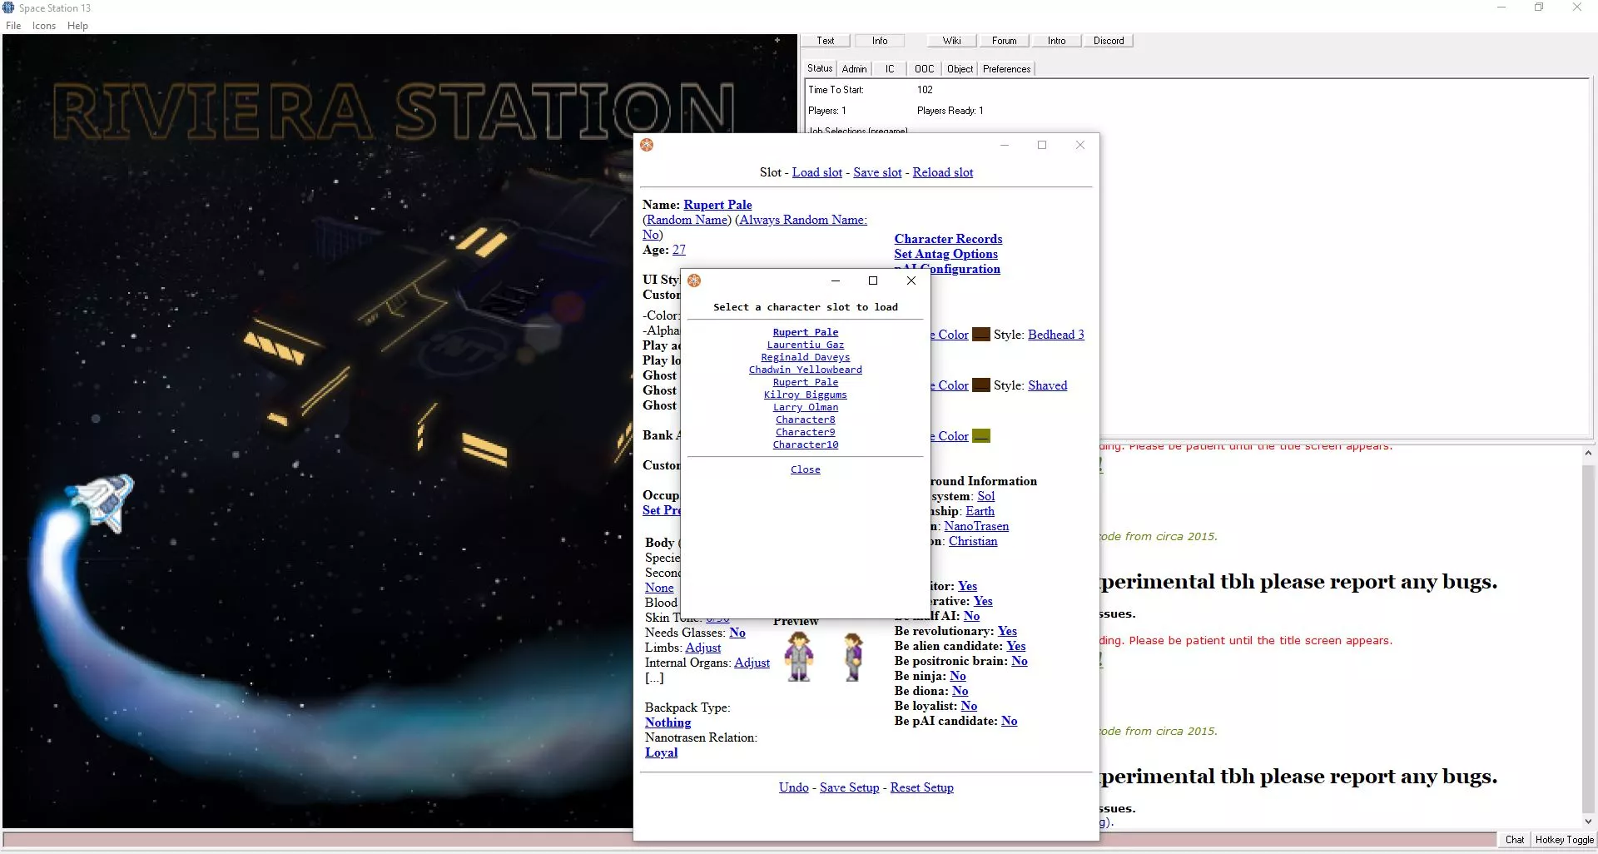The height and width of the screenshot is (854, 1598).
Task: Open the Help menu
Action: (77, 26)
